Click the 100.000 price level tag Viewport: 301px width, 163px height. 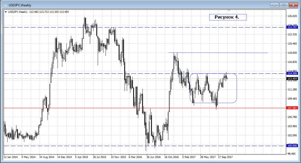click(292, 146)
